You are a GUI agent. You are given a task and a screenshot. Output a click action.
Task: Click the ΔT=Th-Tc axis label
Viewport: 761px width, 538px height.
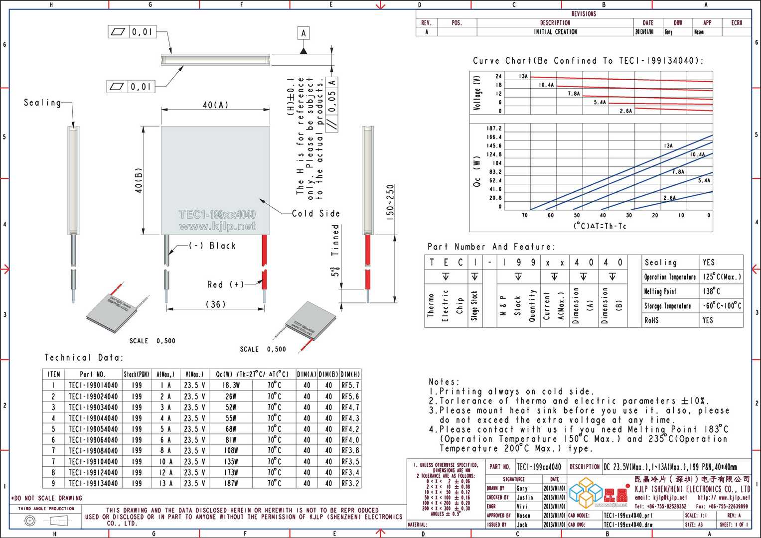(x=600, y=226)
